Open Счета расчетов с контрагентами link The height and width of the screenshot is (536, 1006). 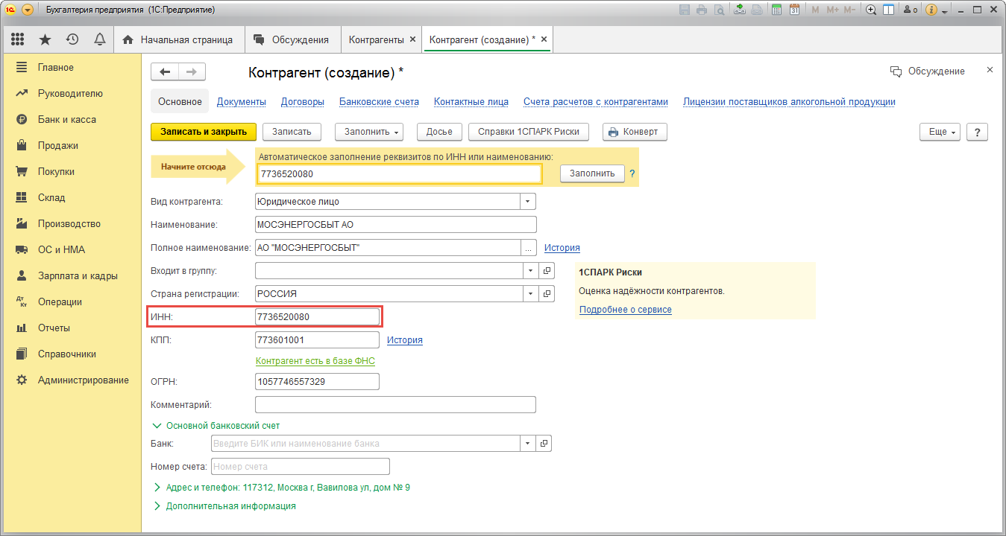596,102
